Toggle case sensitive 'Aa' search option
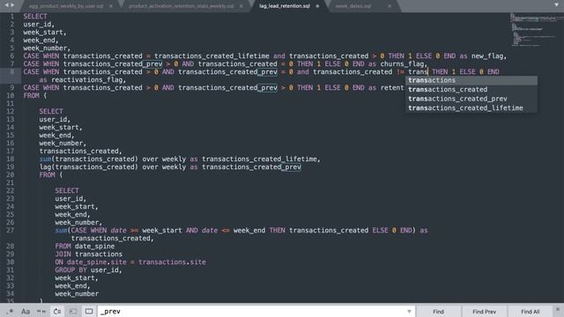564x317 pixels. coord(26,311)
